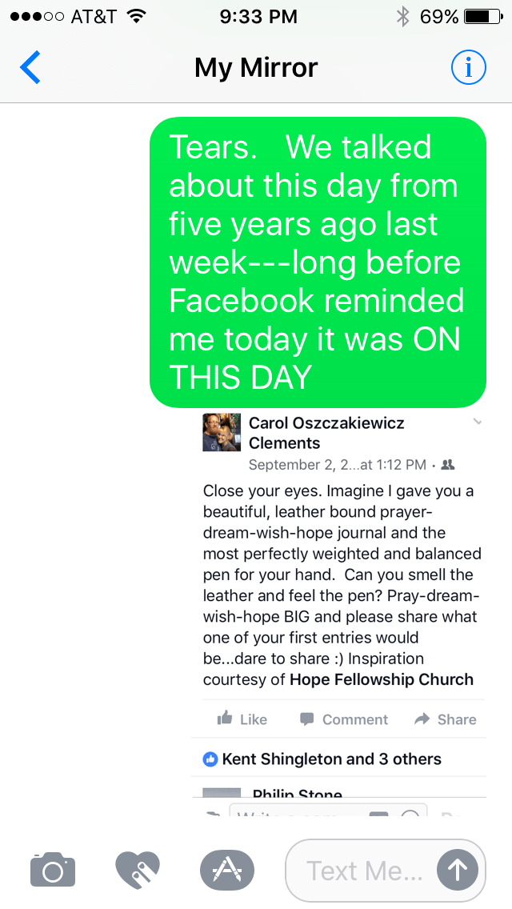Tap the thumbs-up Like icon
Viewport: 512px width, 909px height.
(x=225, y=719)
